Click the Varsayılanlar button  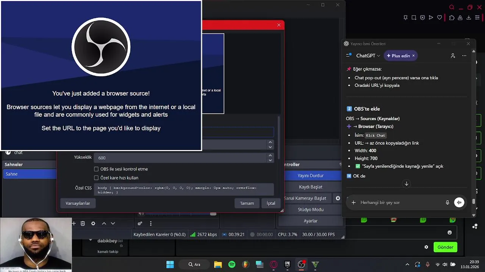point(78,203)
